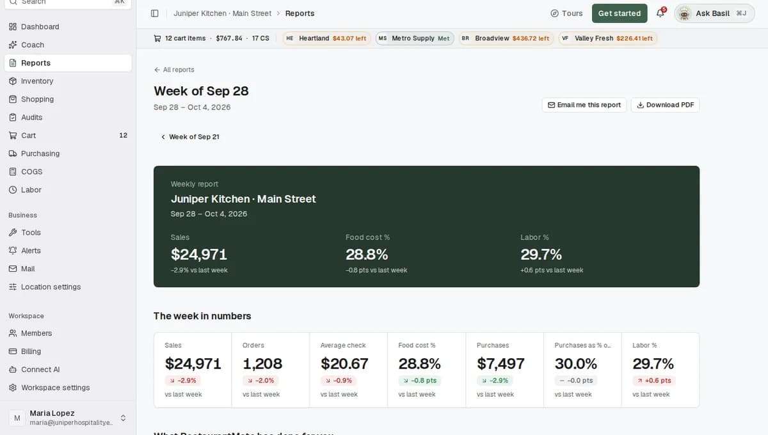
Task: Open Purchasing in the sidebar
Action: [x=68, y=154]
